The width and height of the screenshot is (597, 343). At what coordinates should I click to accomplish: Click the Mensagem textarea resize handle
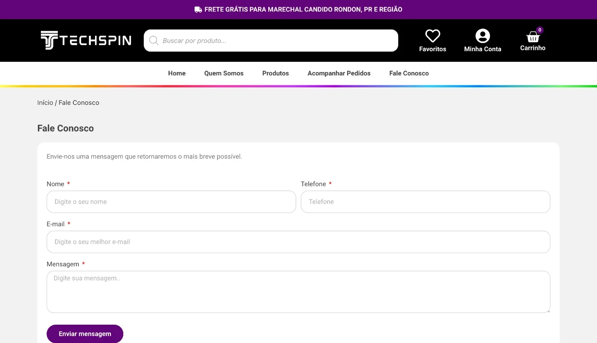548,311
